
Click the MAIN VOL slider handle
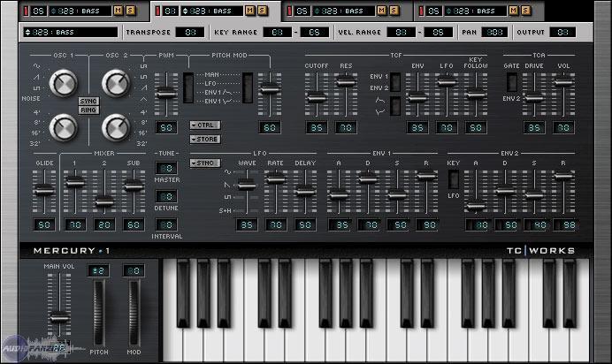click(x=59, y=317)
